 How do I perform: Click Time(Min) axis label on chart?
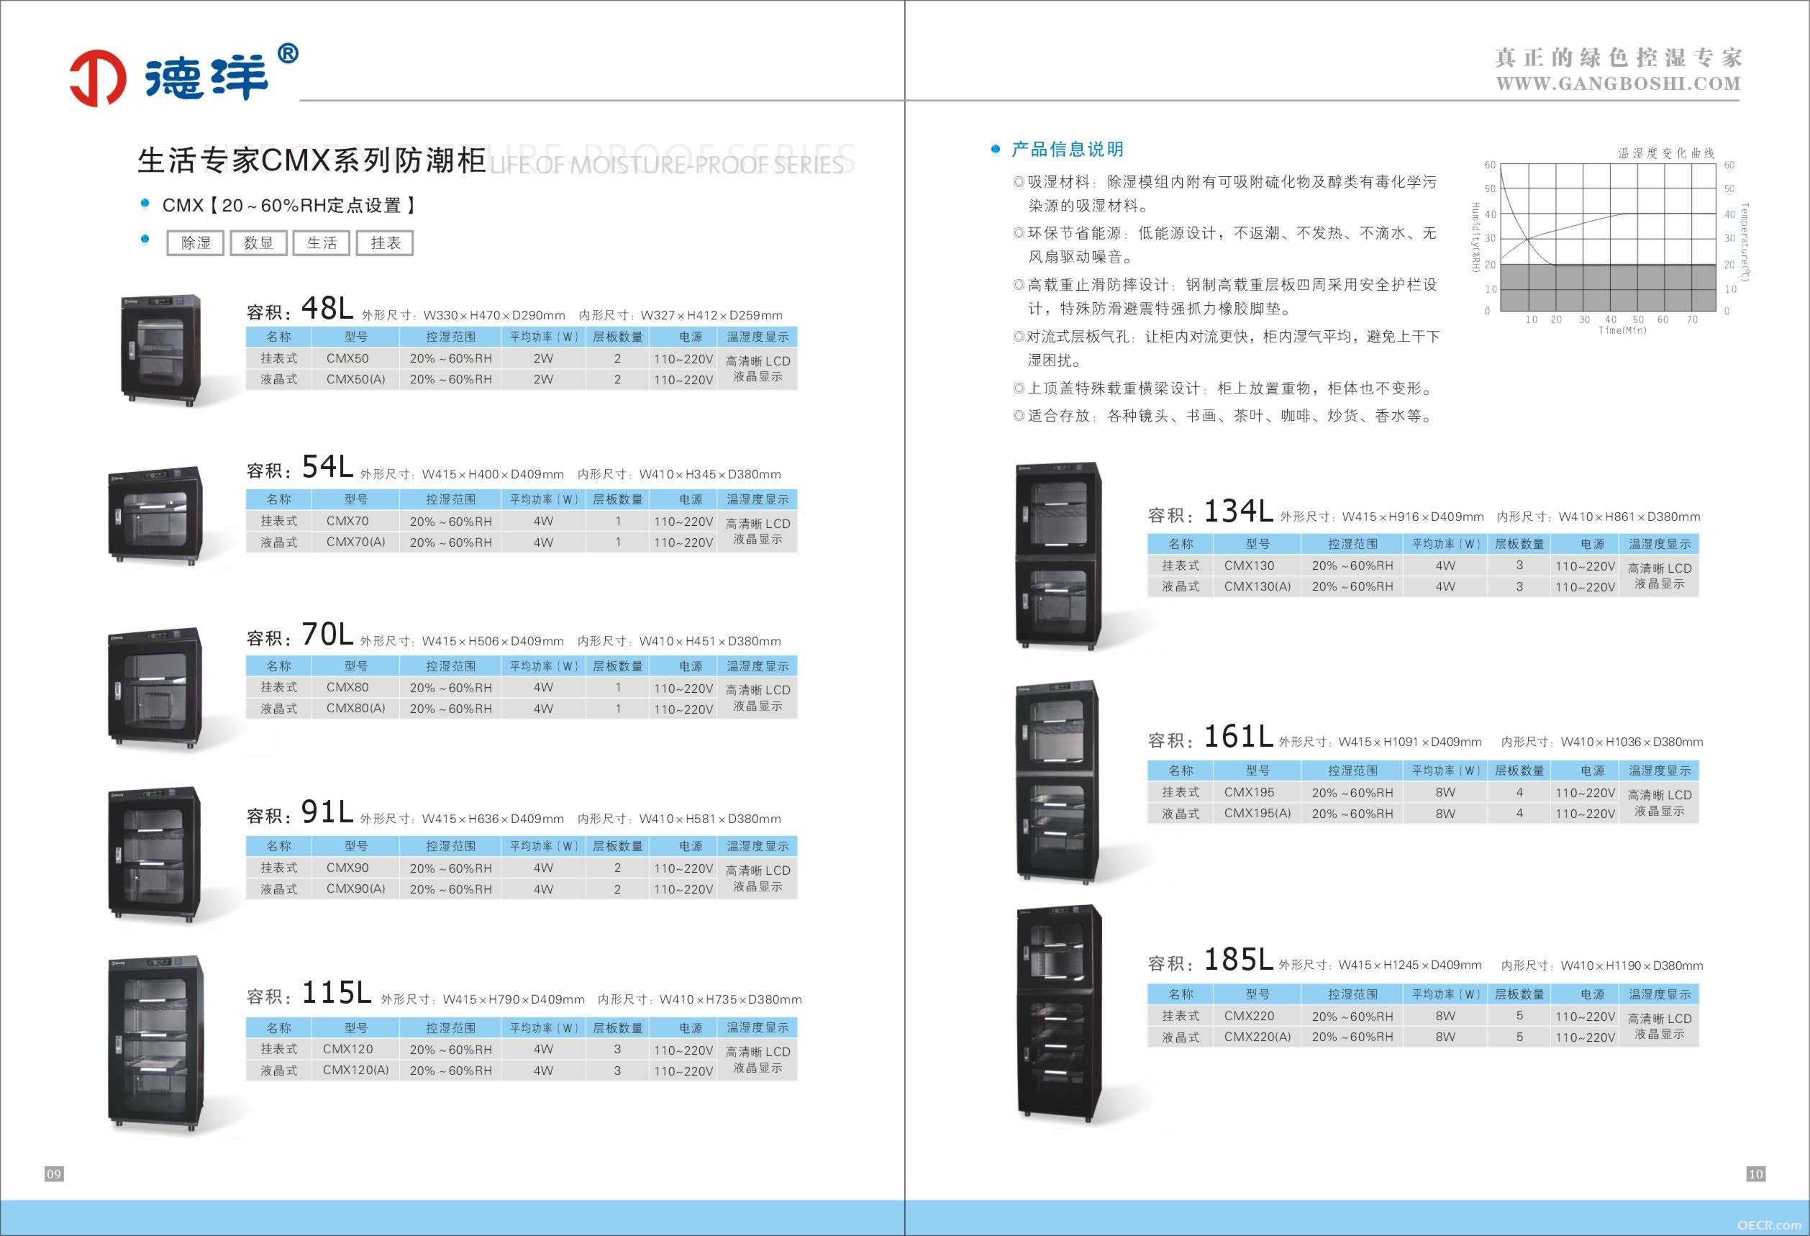coord(1622,330)
